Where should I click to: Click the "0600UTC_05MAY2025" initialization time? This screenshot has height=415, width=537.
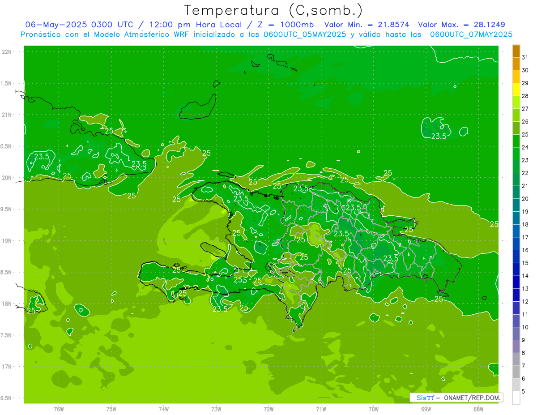click(304, 34)
